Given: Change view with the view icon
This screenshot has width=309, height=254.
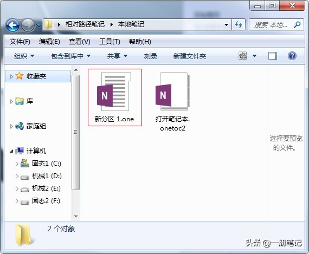Looking at the screenshot, I should [242, 56].
